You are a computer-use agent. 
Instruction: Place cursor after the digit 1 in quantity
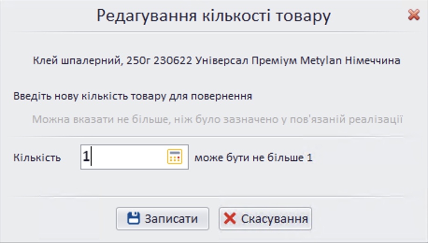tap(91, 157)
